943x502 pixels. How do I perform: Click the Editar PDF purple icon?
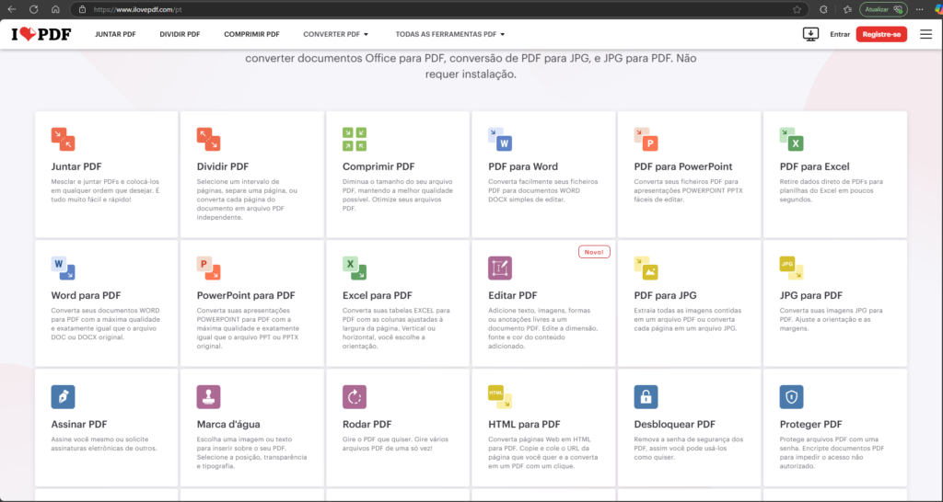[x=500, y=268]
